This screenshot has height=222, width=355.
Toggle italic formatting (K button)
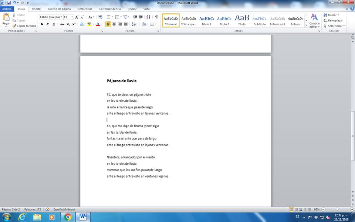pos(48,24)
